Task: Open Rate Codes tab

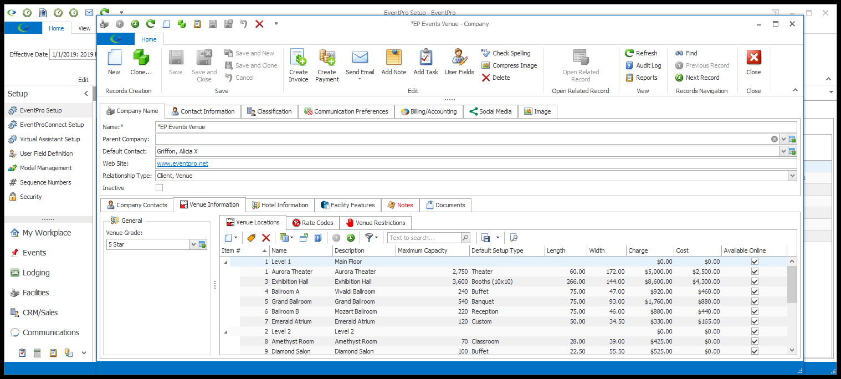Action: click(x=313, y=223)
